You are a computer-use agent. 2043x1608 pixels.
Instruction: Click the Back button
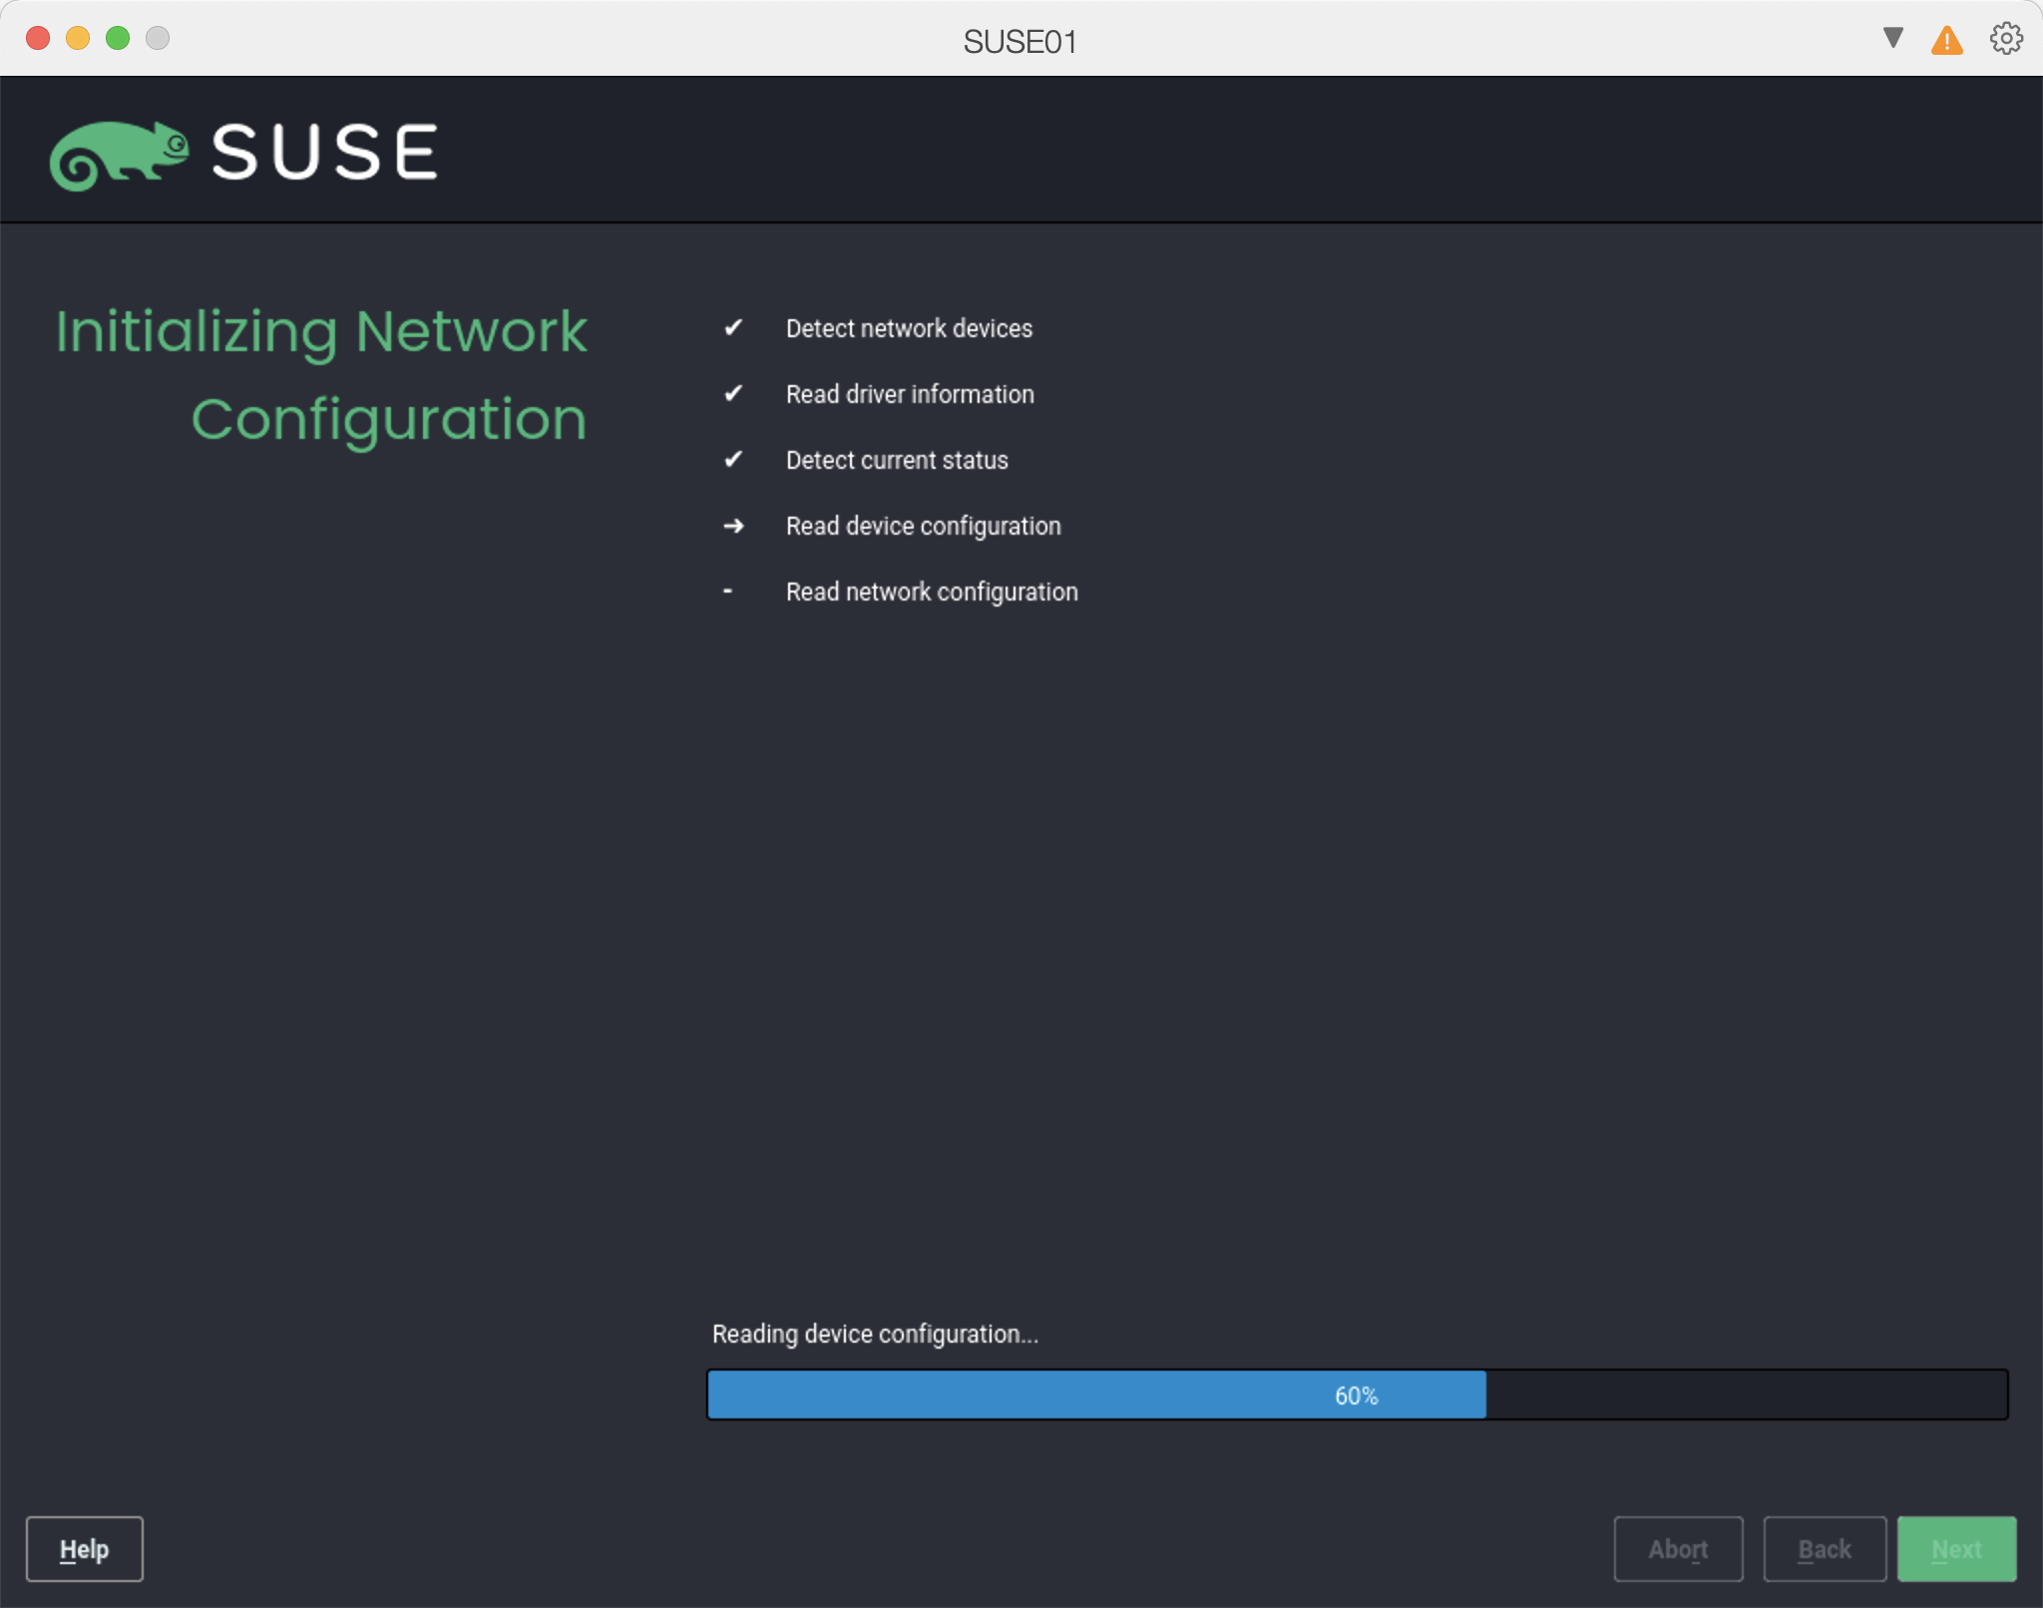[x=1824, y=1548]
